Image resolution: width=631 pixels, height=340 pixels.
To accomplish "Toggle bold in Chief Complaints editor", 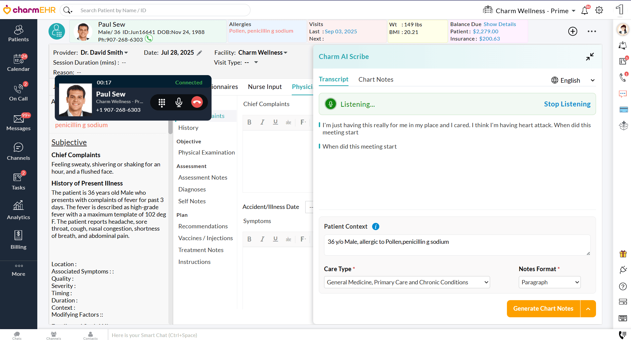I will tap(249, 122).
